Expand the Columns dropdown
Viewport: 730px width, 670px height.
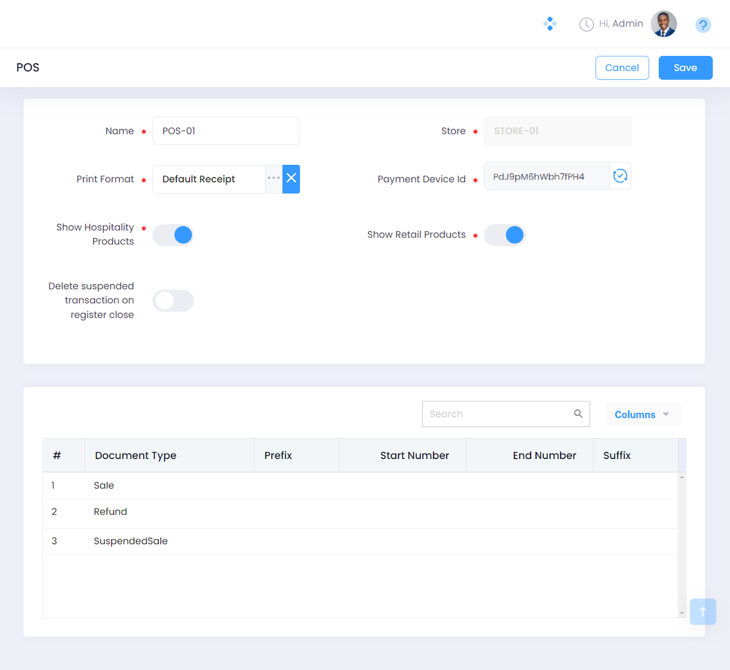pos(643,414)
